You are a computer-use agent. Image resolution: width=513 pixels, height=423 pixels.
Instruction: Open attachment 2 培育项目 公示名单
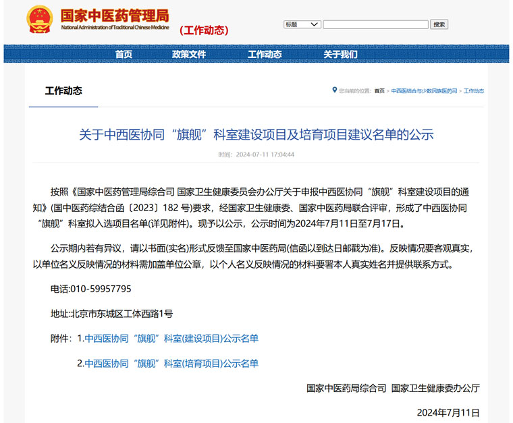click(x=171, y=363)
